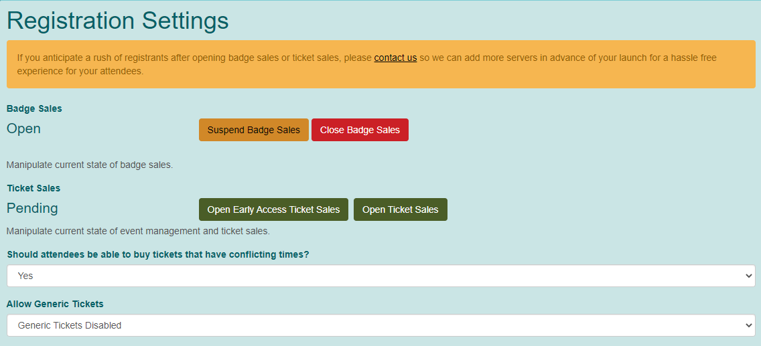Click 'Manipulate current state of badge sales.' text
Viewport: 761px width, 346px height.
(90, 165)
